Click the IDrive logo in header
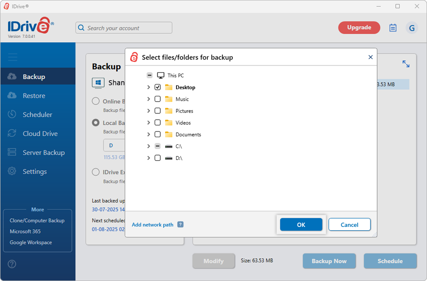This screenshot has width=427, height=281. (x=31, y=26)
